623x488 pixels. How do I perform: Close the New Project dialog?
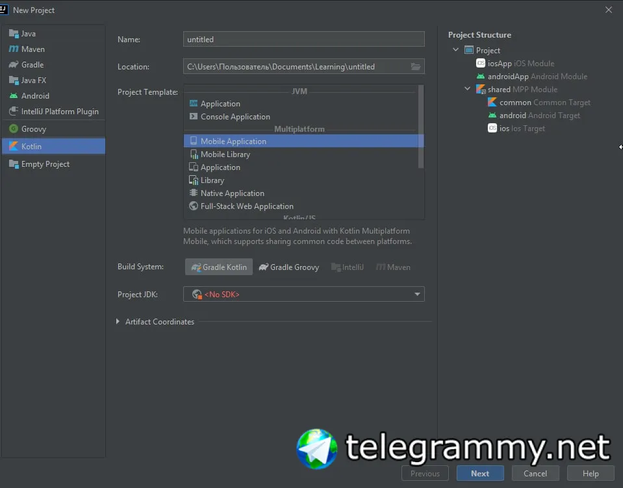[608, 10]
